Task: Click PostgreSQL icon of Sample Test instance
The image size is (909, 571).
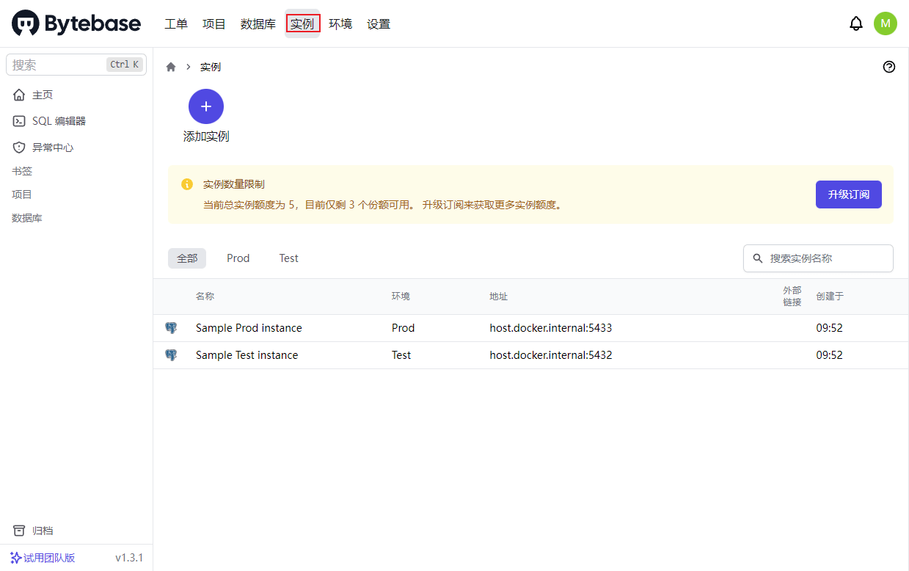Action: click(171, 355)
